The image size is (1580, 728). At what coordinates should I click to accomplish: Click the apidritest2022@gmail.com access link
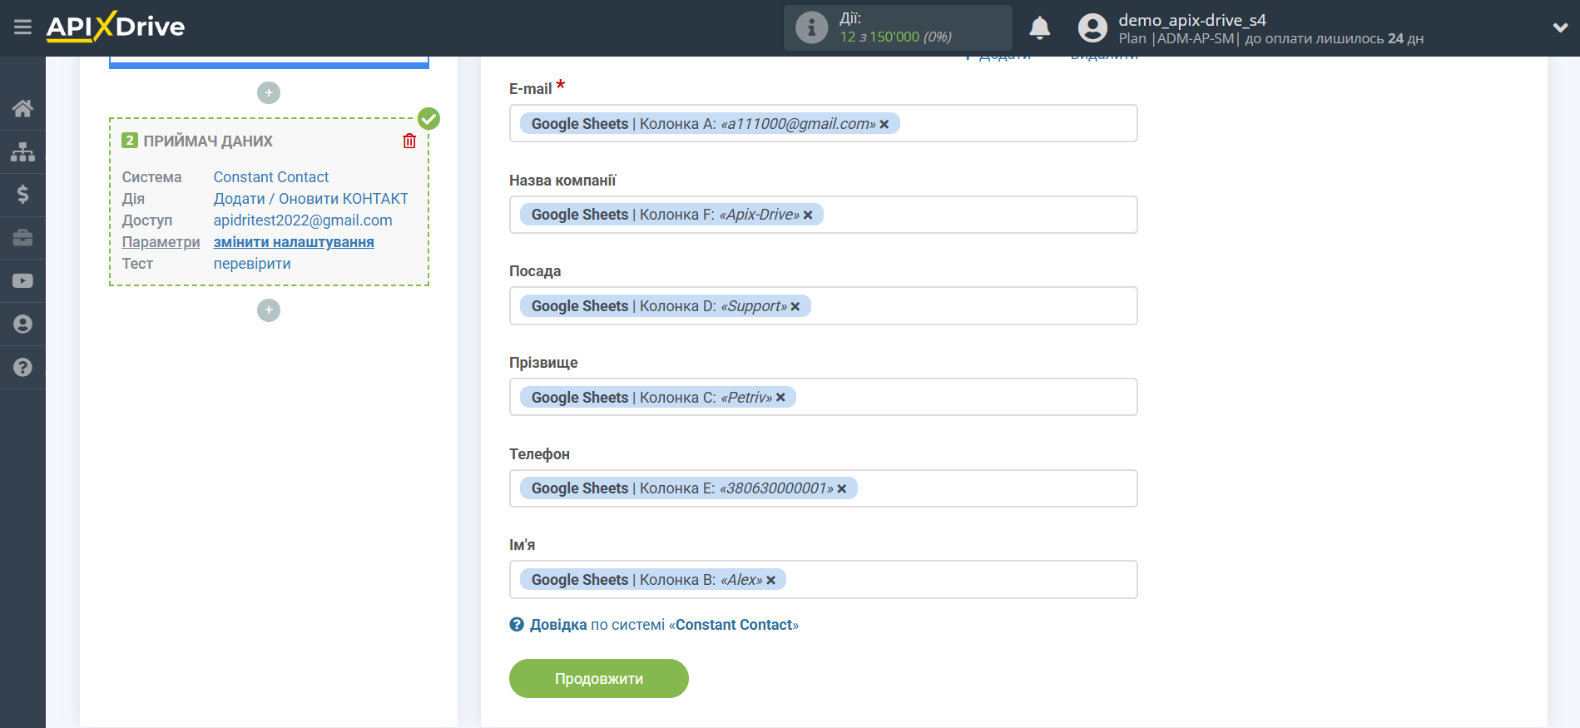(x=303, y=220)
